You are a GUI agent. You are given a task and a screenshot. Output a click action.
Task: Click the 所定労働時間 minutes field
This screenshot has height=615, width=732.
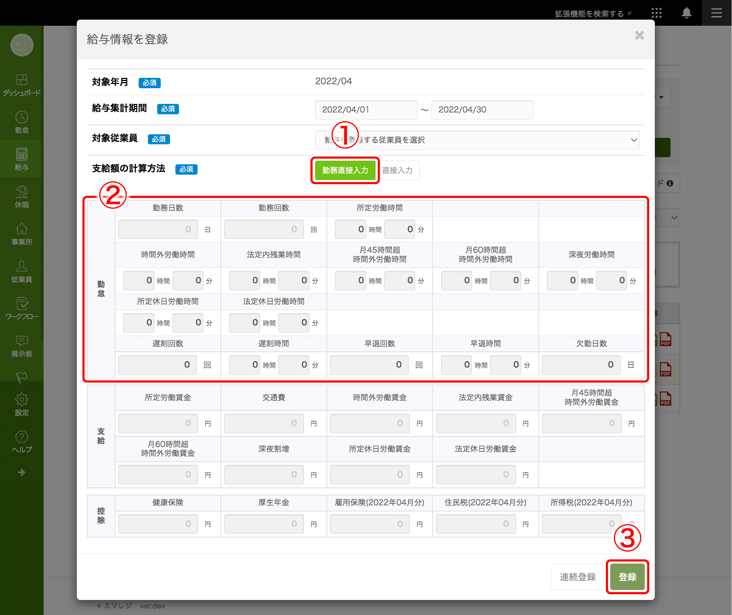click(400, 229)
